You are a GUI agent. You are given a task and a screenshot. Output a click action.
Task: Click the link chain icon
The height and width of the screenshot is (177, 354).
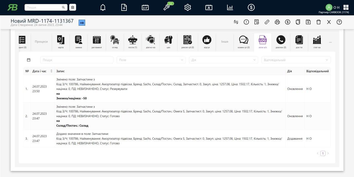click(x=267, y=22)
